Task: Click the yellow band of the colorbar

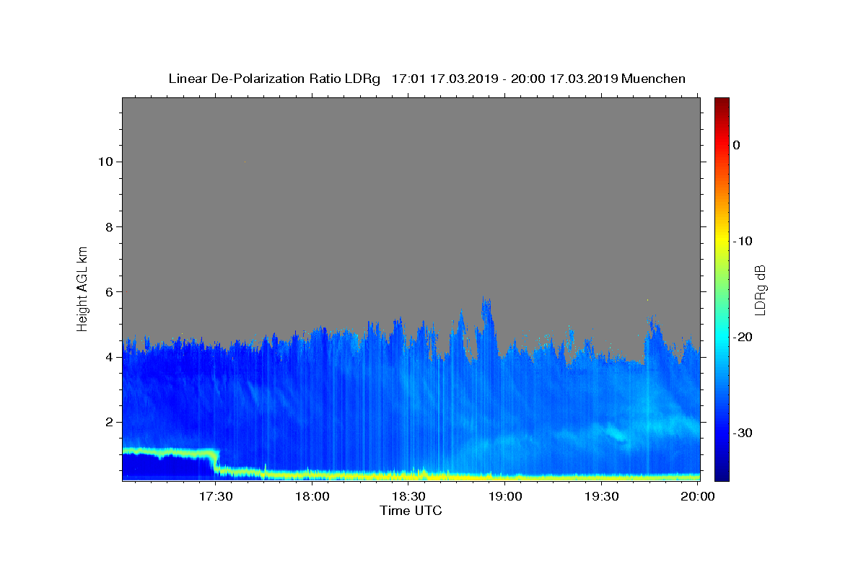Action: [x=722, y=241]
